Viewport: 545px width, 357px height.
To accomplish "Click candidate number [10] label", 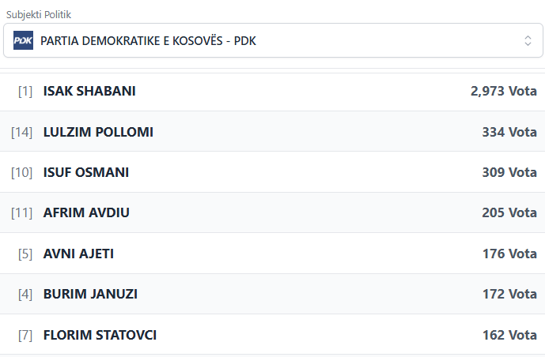I will [x=21, y=172].
